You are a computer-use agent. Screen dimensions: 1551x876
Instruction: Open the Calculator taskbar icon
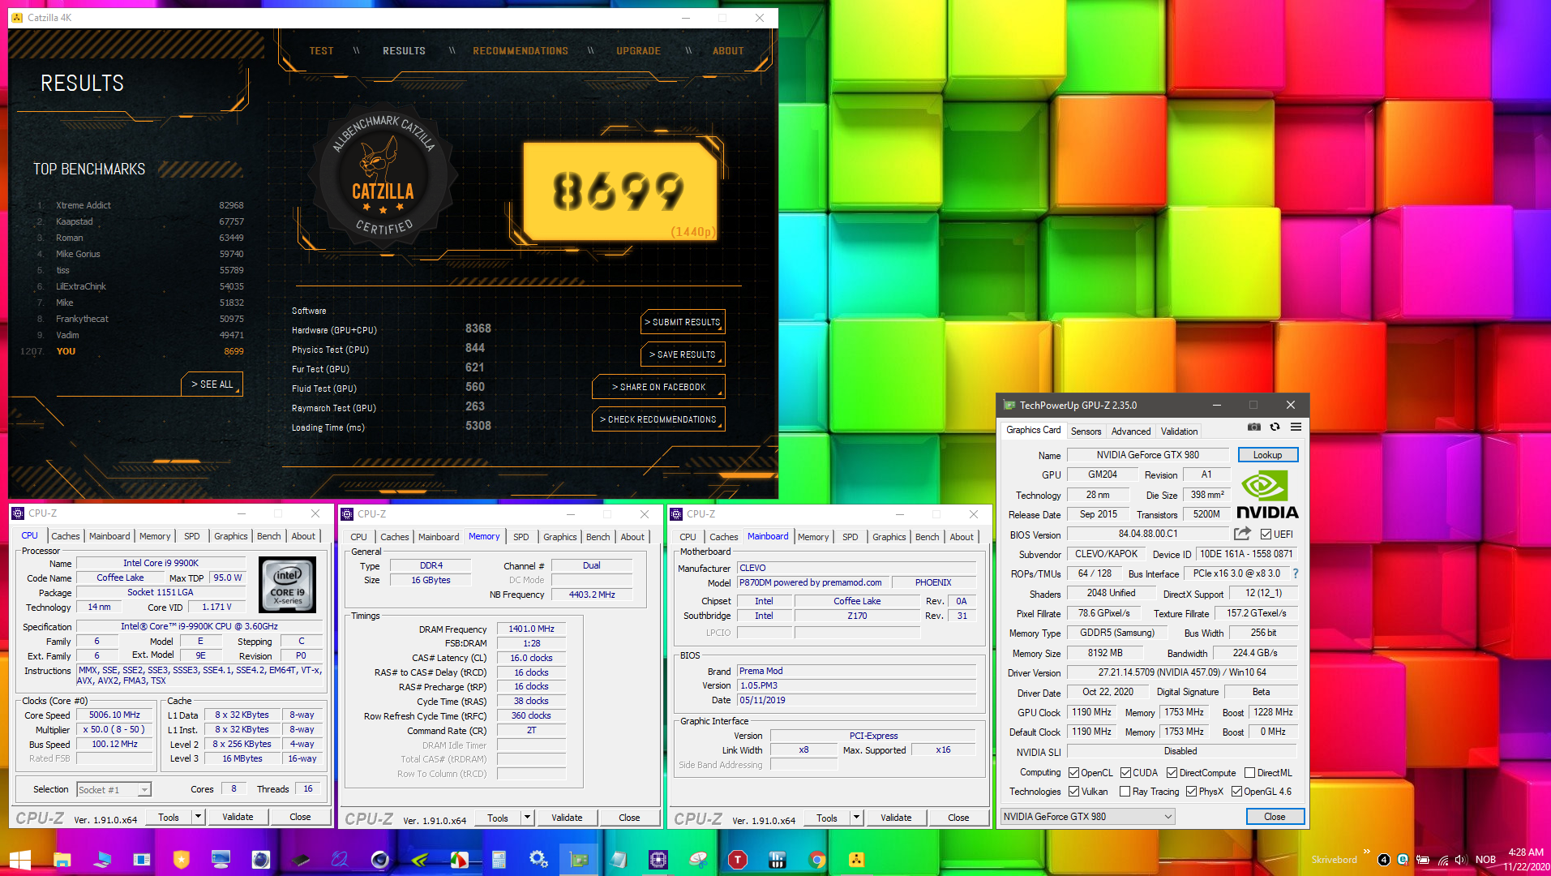click(x=499, y=860)
